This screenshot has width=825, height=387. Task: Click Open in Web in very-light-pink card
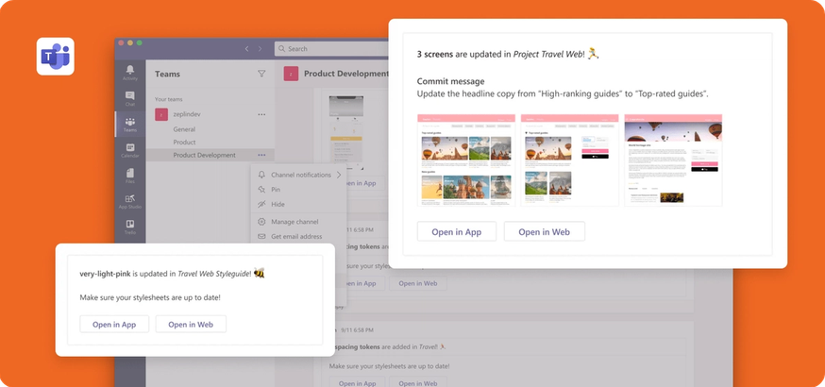[x=191, y=325]
